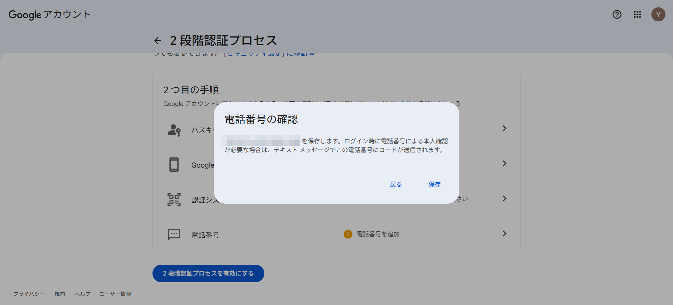
Task: Expand the passkey row chevron
Action: click(x=504, y=128)
